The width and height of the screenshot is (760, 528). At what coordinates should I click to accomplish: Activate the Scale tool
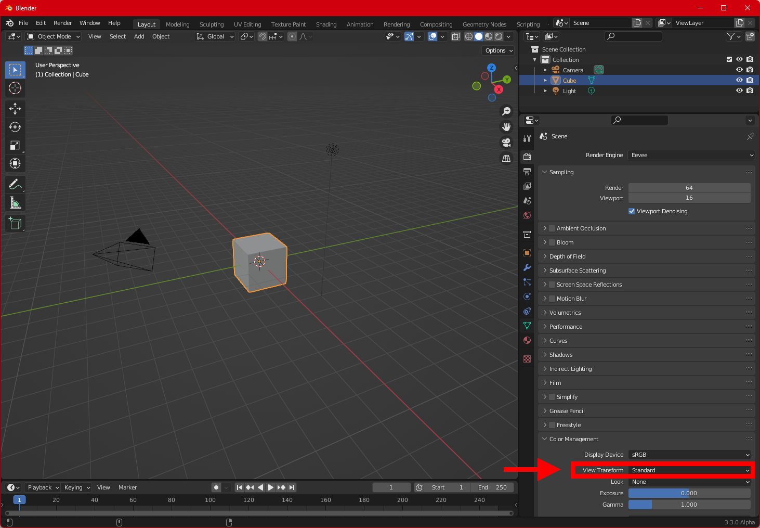[15, 145]
